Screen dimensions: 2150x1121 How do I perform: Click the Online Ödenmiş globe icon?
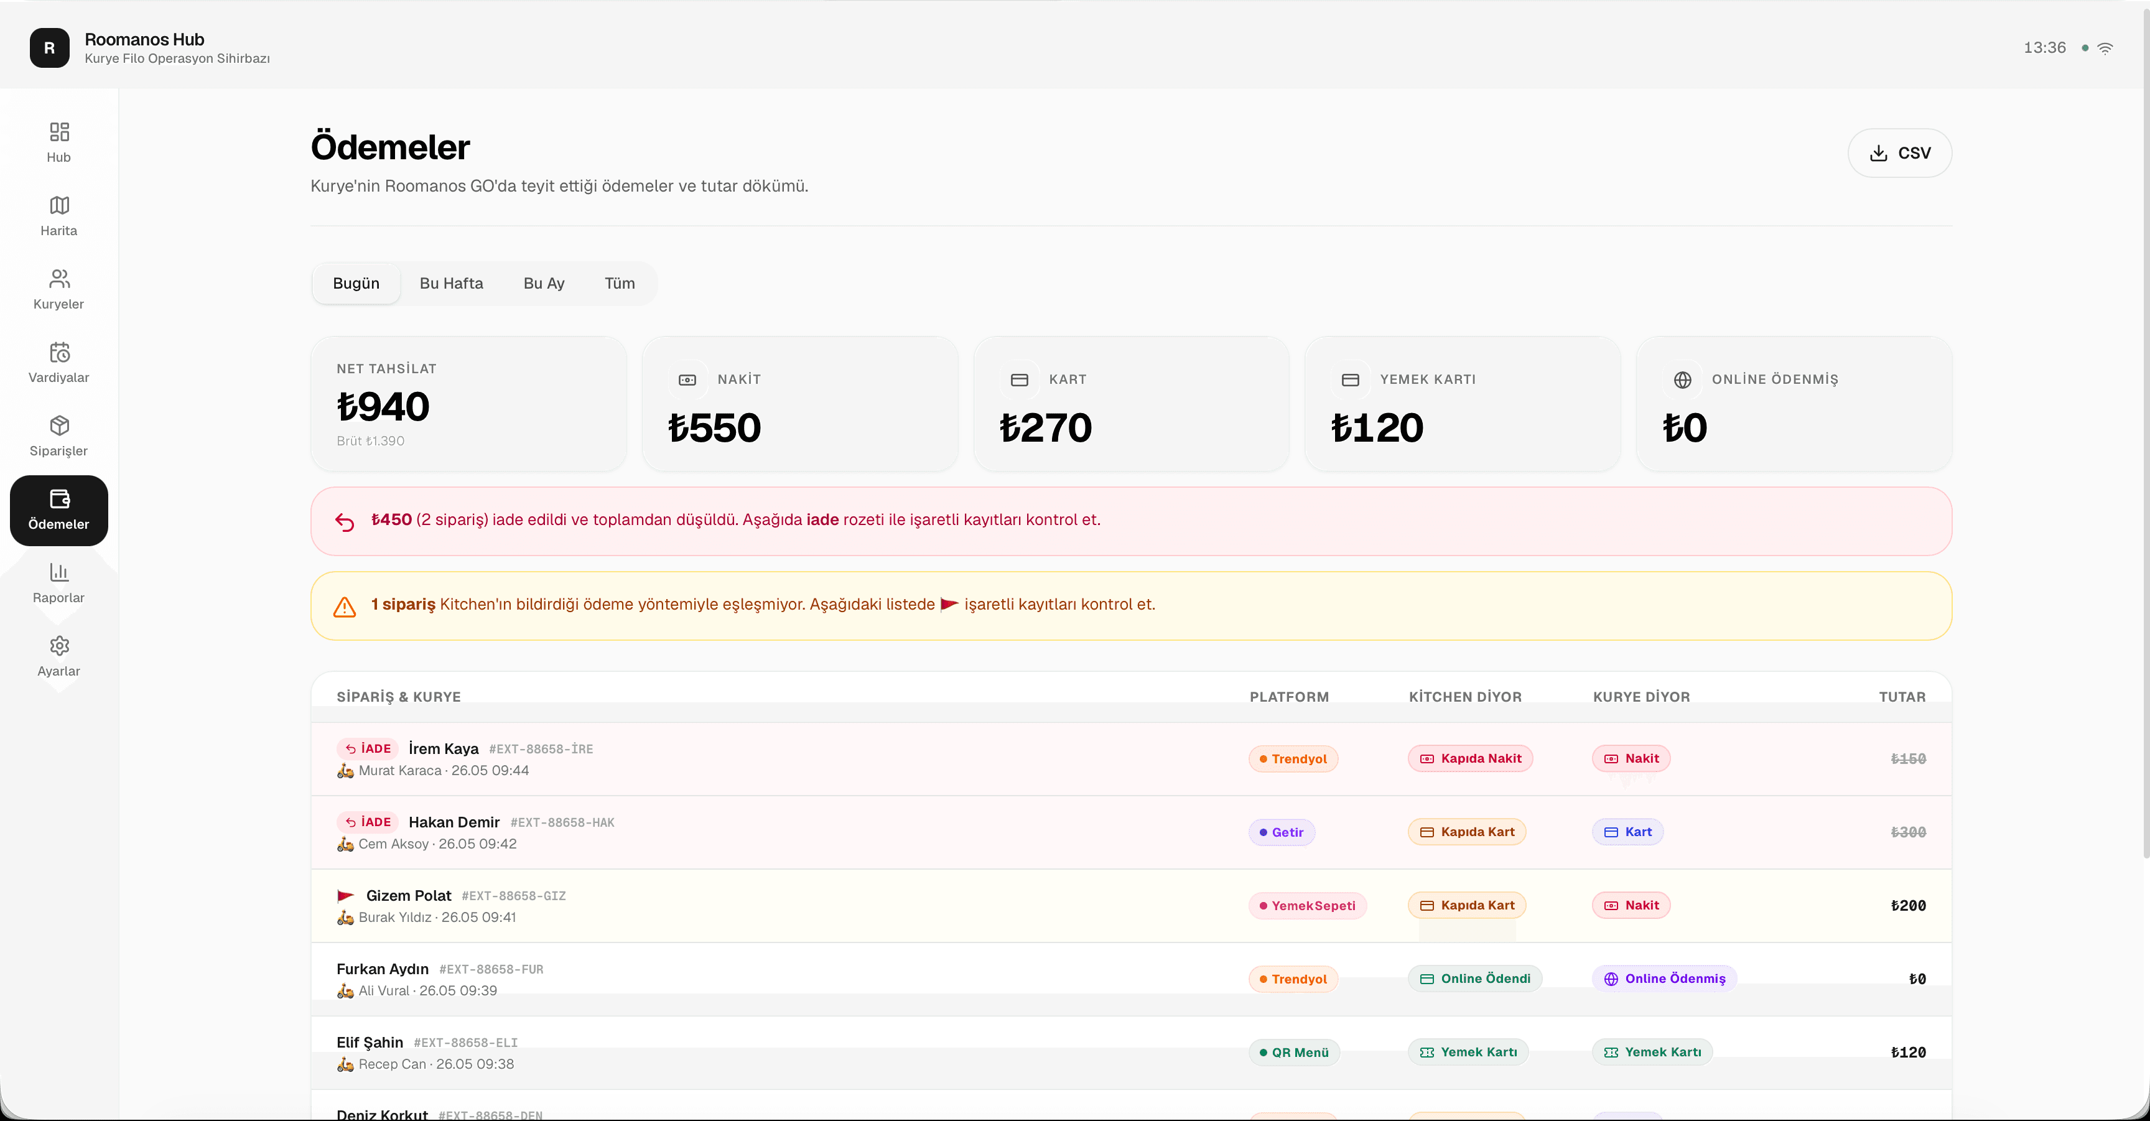pyautogui.click(x=1683, y=380)
